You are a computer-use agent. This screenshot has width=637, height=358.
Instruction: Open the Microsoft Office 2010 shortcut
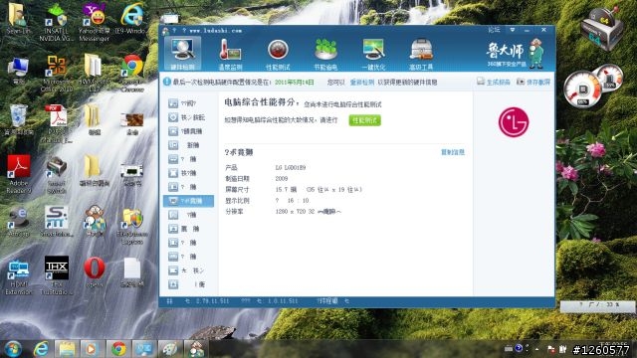[x=57, y=73]
